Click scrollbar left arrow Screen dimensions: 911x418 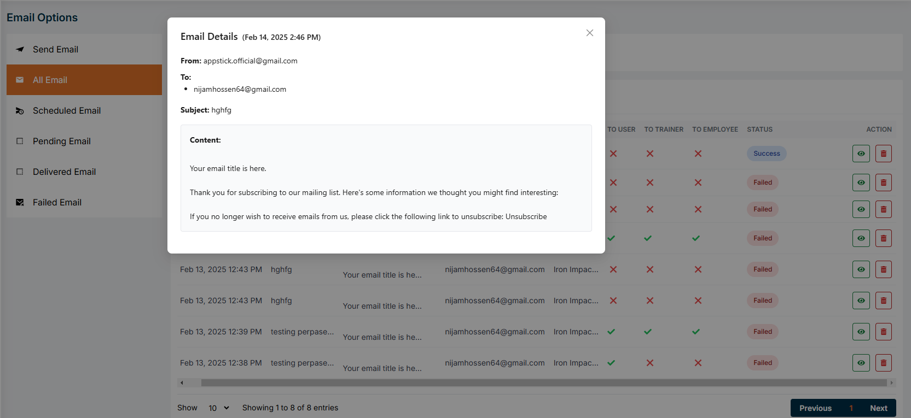[x=182, y=383]
